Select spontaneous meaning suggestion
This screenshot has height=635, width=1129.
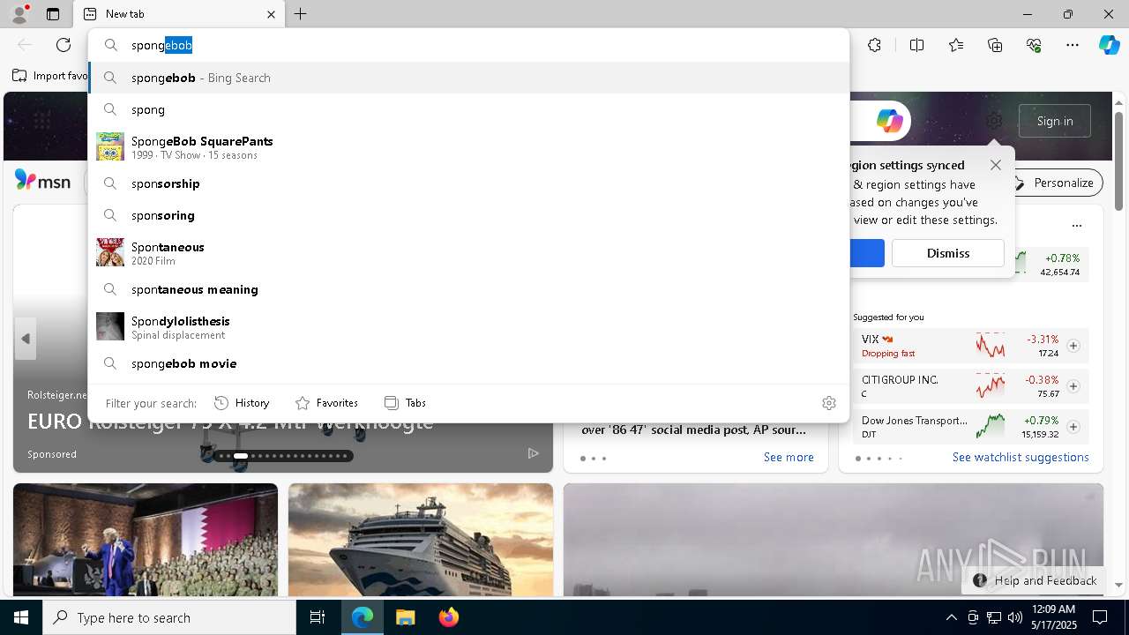tap(468, 289)
